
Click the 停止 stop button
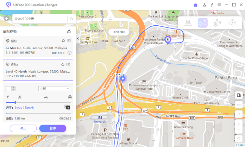(x=23, y=129)
